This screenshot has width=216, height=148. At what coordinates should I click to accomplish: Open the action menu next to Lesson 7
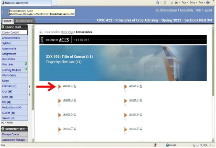coord(75,129)
